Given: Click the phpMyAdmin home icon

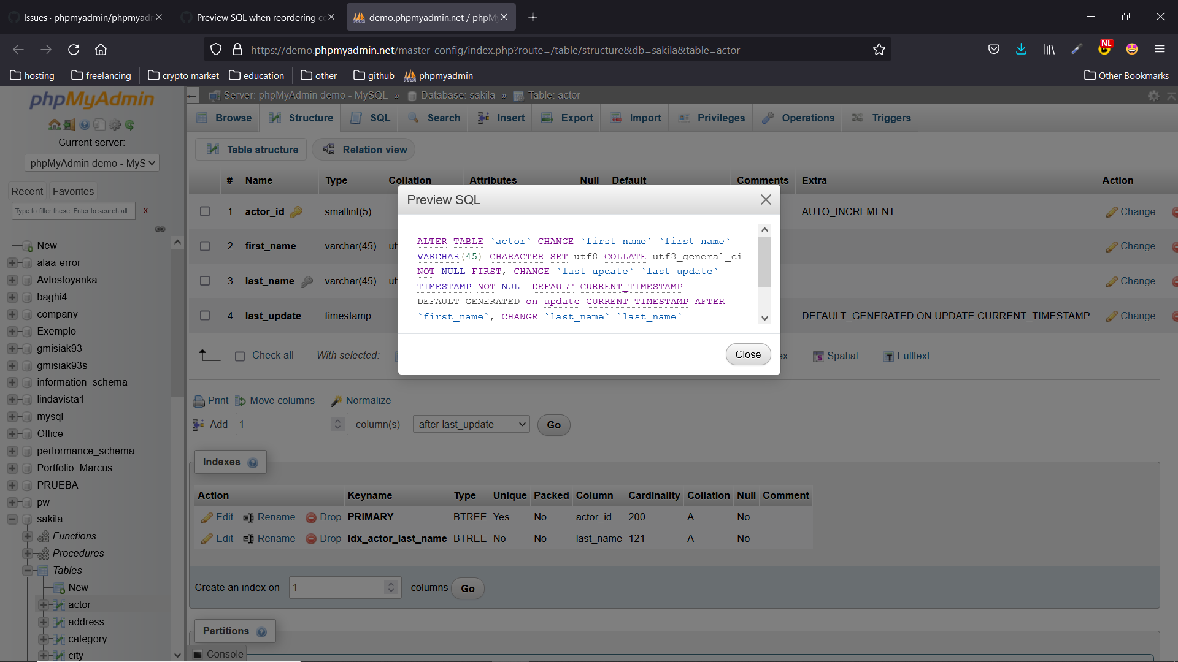Looking at the screenshot, I should 55,124.
